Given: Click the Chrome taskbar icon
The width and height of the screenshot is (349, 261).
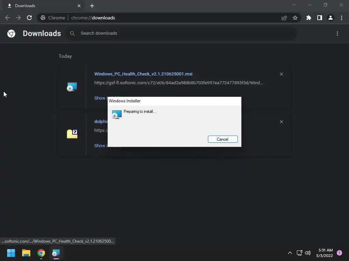Looking at the screenshot, I should point(41,253).
